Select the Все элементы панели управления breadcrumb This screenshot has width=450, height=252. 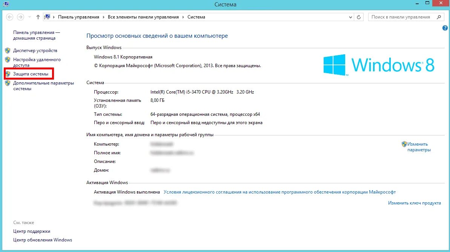(x=143, y=17)
